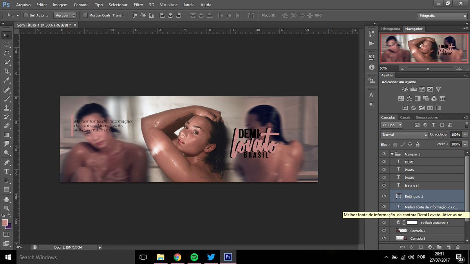
Task: Add a Brightness/Contrast adjustment icon
Action: click(405, 89)
